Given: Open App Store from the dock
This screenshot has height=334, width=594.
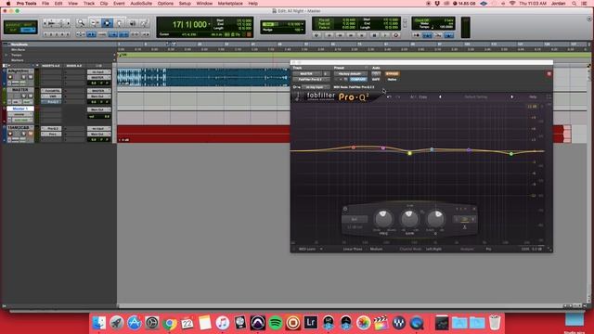Looking at the screenshot, I should (134, 323).
